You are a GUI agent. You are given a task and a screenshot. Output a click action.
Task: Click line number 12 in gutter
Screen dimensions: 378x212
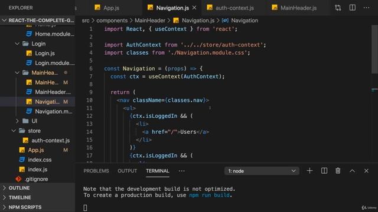click(89, 116)
